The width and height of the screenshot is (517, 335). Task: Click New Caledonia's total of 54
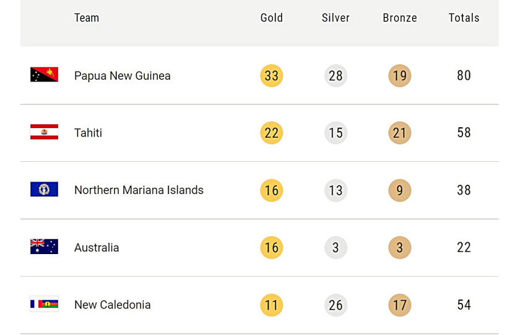point(464,305)
